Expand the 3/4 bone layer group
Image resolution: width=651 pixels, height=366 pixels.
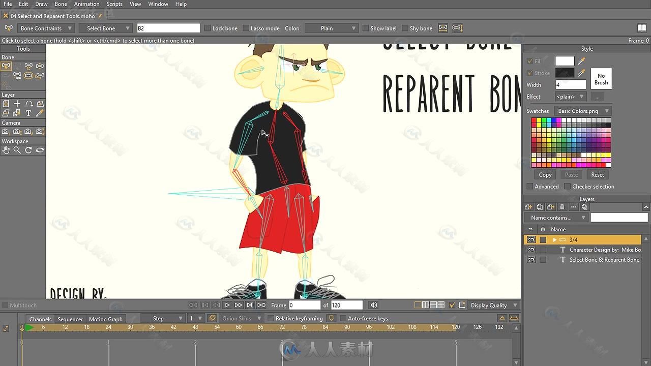click(554, 239)
